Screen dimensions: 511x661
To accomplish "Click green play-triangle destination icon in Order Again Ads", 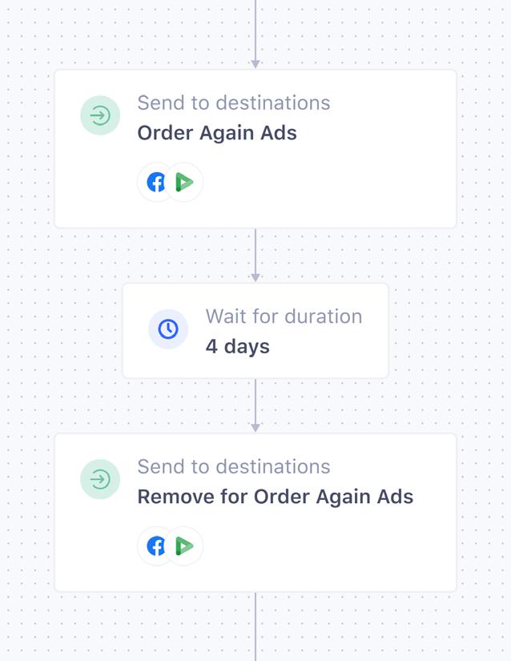I will pyautogui.click(x=185, y=183).
